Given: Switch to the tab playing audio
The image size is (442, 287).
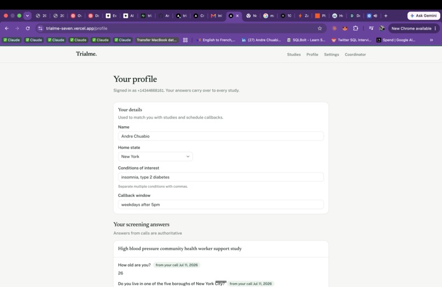Looking at the screenshot, I should click(372, 16).
